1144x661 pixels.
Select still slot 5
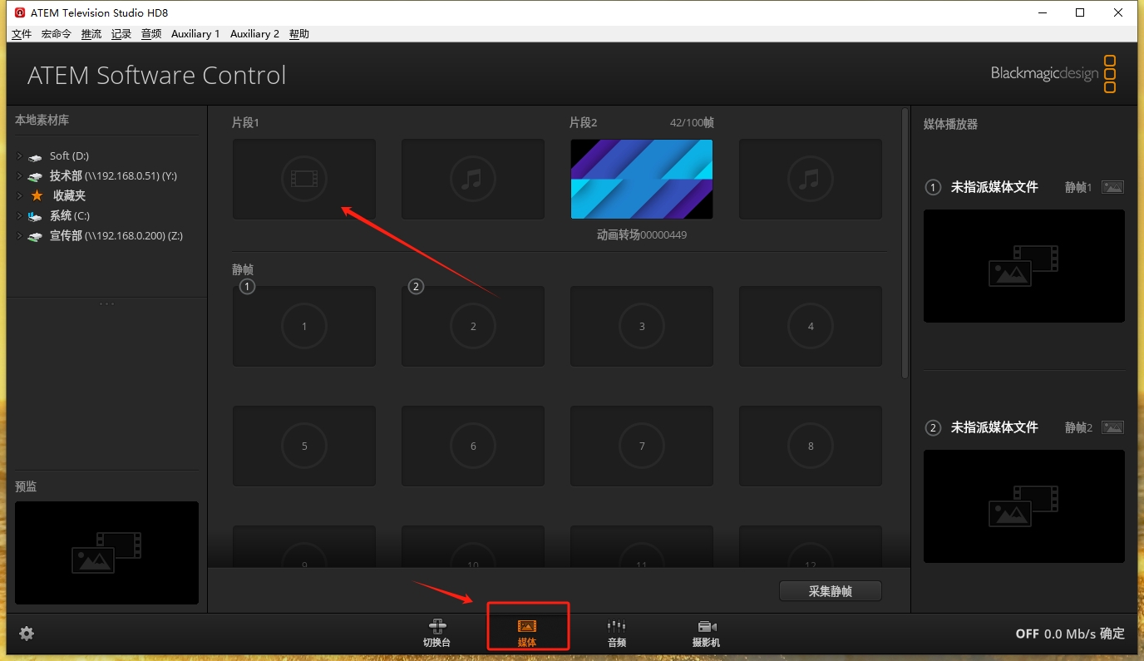[304, 446]
